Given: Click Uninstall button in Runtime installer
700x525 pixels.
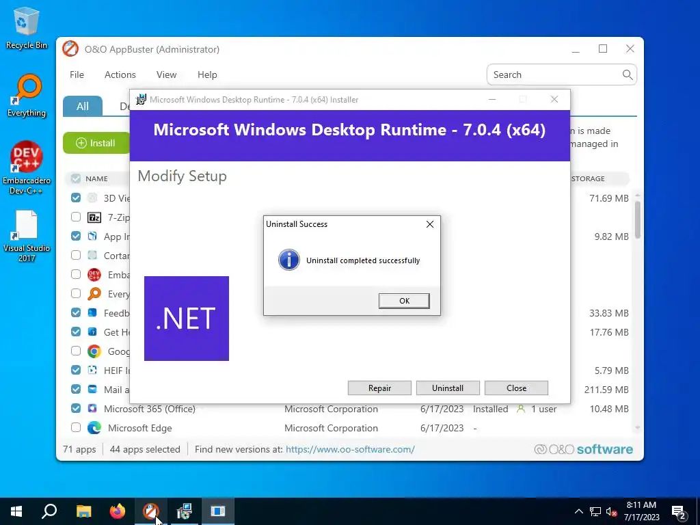Looking at the screenshot, I should (x=448, y=388).
